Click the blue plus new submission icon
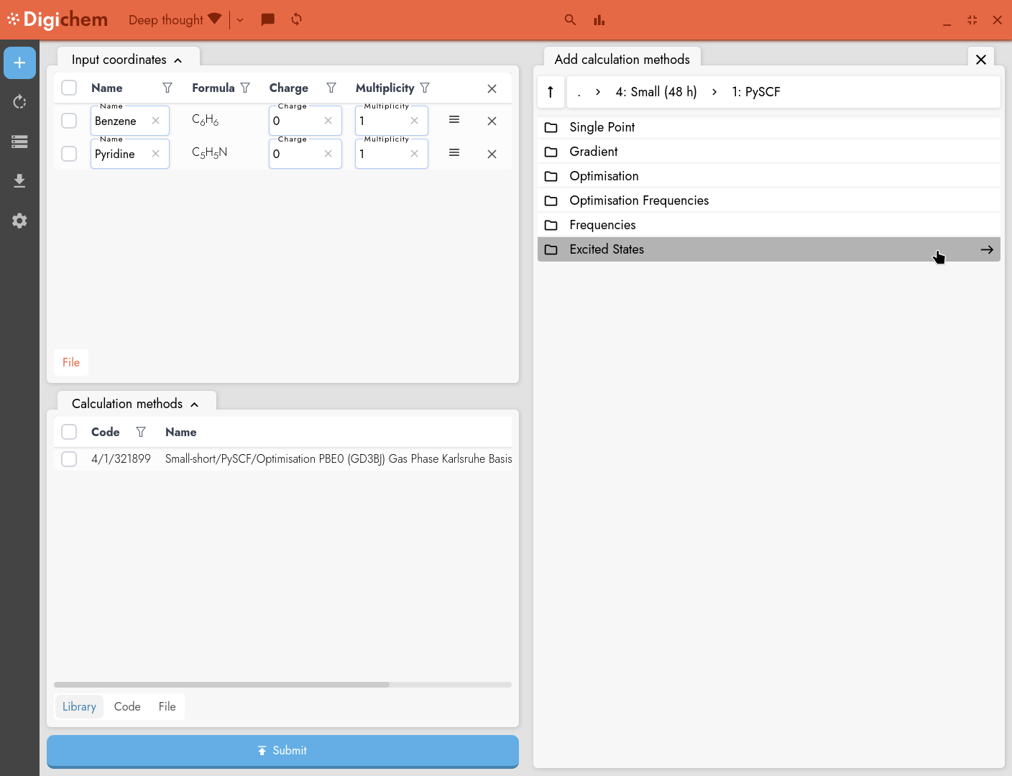The image size is (1012, 776). click(x=19, y=63)
